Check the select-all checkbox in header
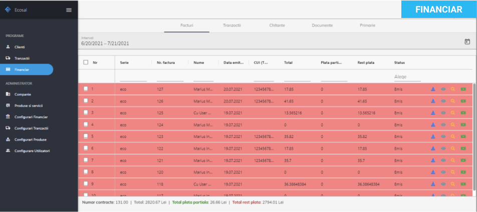The width and height of the screenshot is (477, 212). 86,62
